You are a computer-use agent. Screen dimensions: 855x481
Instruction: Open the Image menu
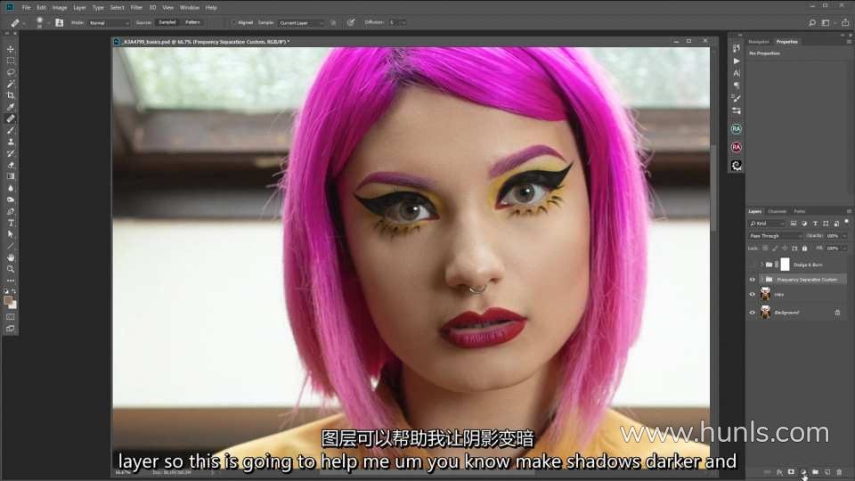(x=60, y=8)
